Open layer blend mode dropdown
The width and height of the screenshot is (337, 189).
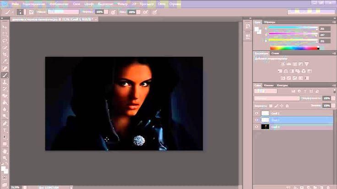[277, 98]
